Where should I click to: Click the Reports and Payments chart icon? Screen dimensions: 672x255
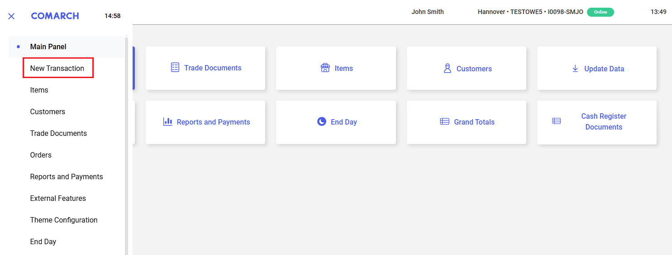(x=168, y=122)
